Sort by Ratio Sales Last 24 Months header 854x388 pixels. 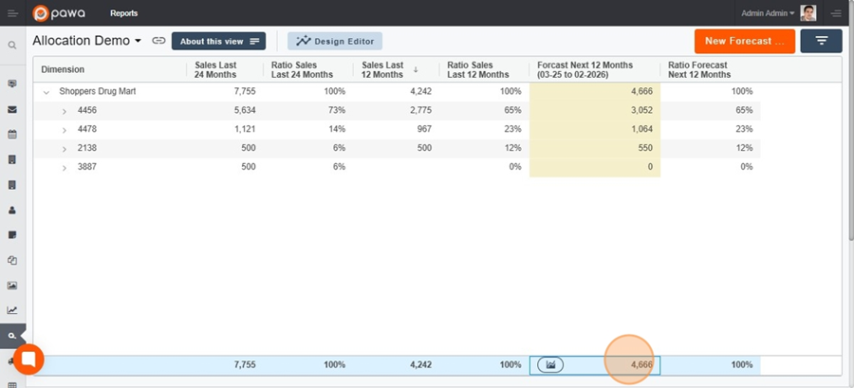tap(303, 69)
